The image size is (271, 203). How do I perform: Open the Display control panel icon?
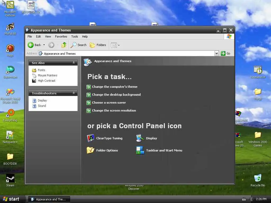140,138
